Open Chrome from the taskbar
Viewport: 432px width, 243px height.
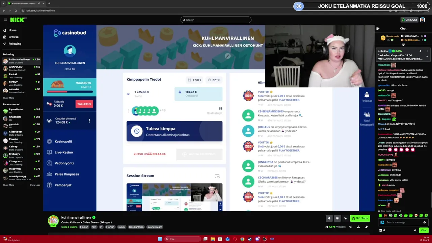point(242,239)
